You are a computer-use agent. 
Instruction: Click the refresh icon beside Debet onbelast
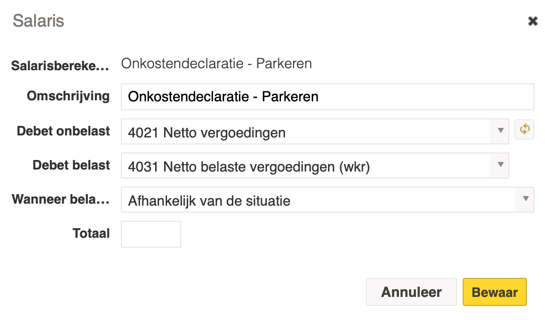[x=524, y=129]
